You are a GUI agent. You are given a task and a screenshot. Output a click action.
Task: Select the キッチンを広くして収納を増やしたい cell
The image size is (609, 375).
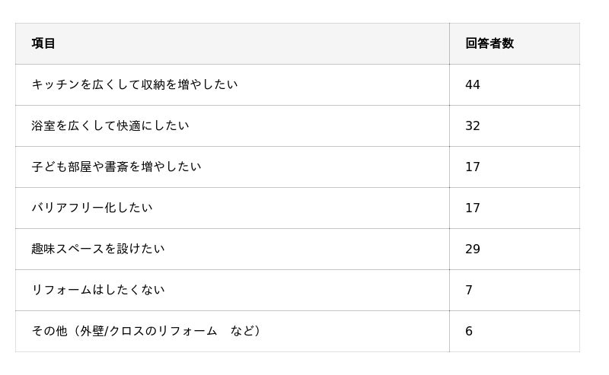135,84
